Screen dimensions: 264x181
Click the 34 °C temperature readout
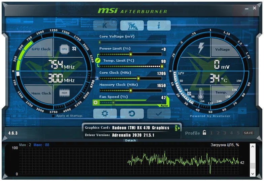(219, 78)
